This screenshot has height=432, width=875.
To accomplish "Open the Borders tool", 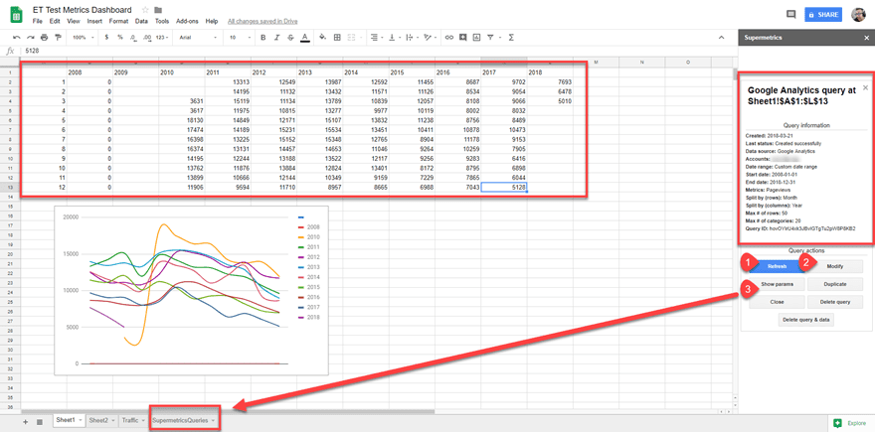I will (337, 38).
